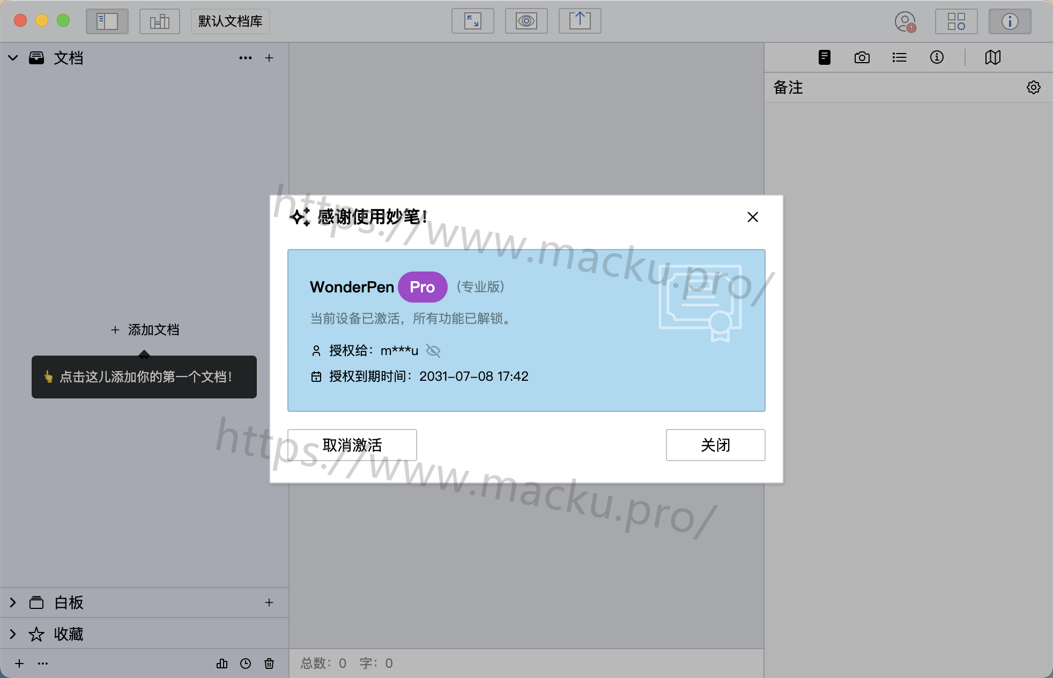Click the 字: 0 status text

tap(376, 664)
